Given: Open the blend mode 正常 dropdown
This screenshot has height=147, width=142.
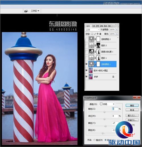Looking at the screenshot, I should click(x=92, y=30).
